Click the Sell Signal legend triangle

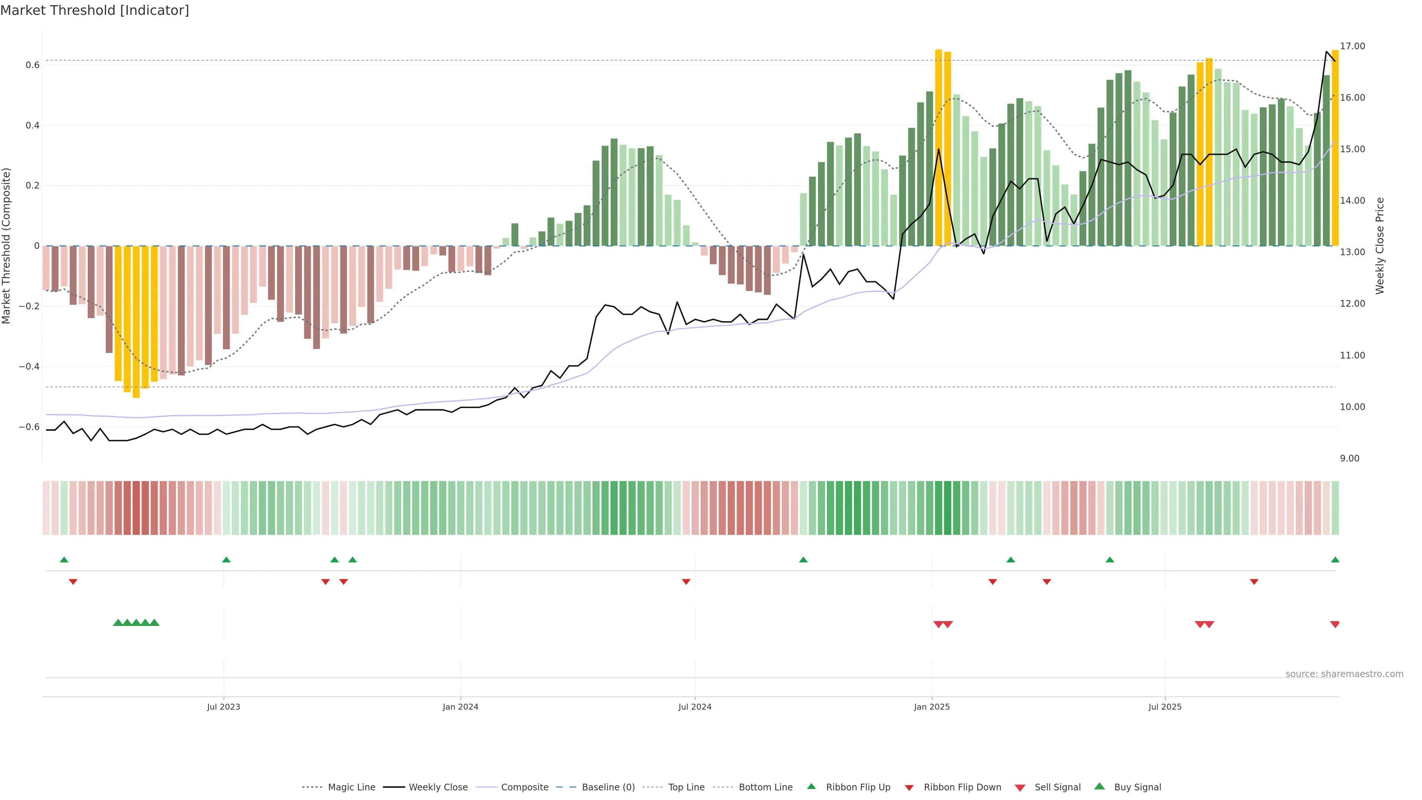1019,787
